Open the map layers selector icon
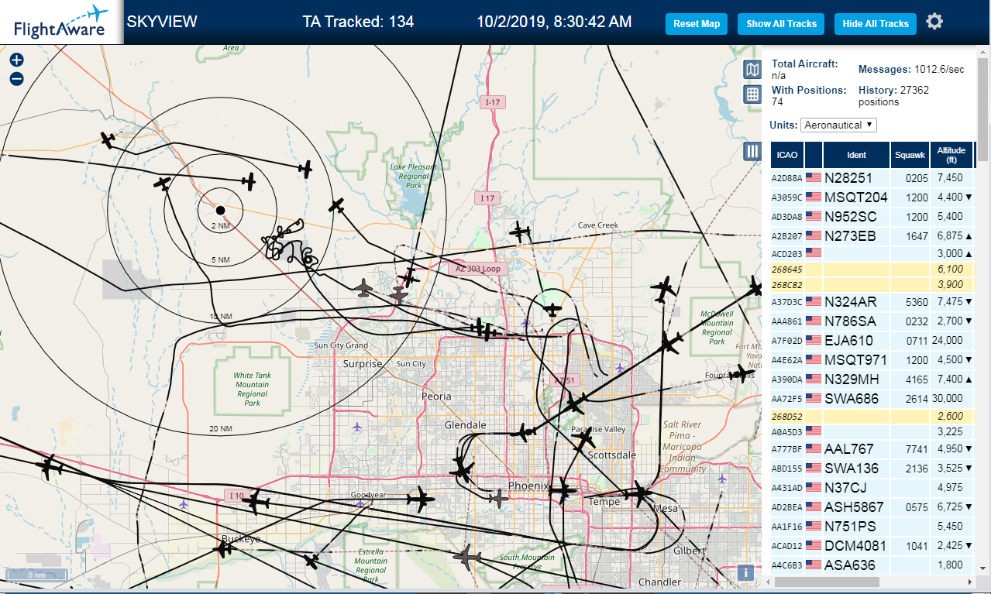This screenshot has width=991, height=594. pyautogui.click(x=752, y=70)
